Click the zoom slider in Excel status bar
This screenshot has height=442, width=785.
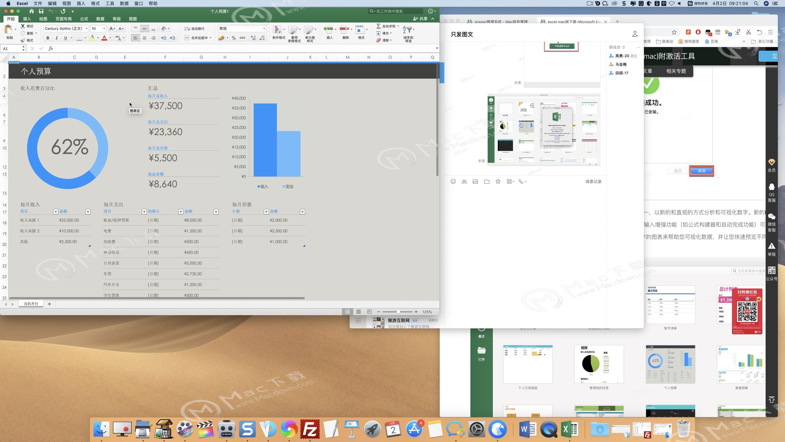(398, 312)
